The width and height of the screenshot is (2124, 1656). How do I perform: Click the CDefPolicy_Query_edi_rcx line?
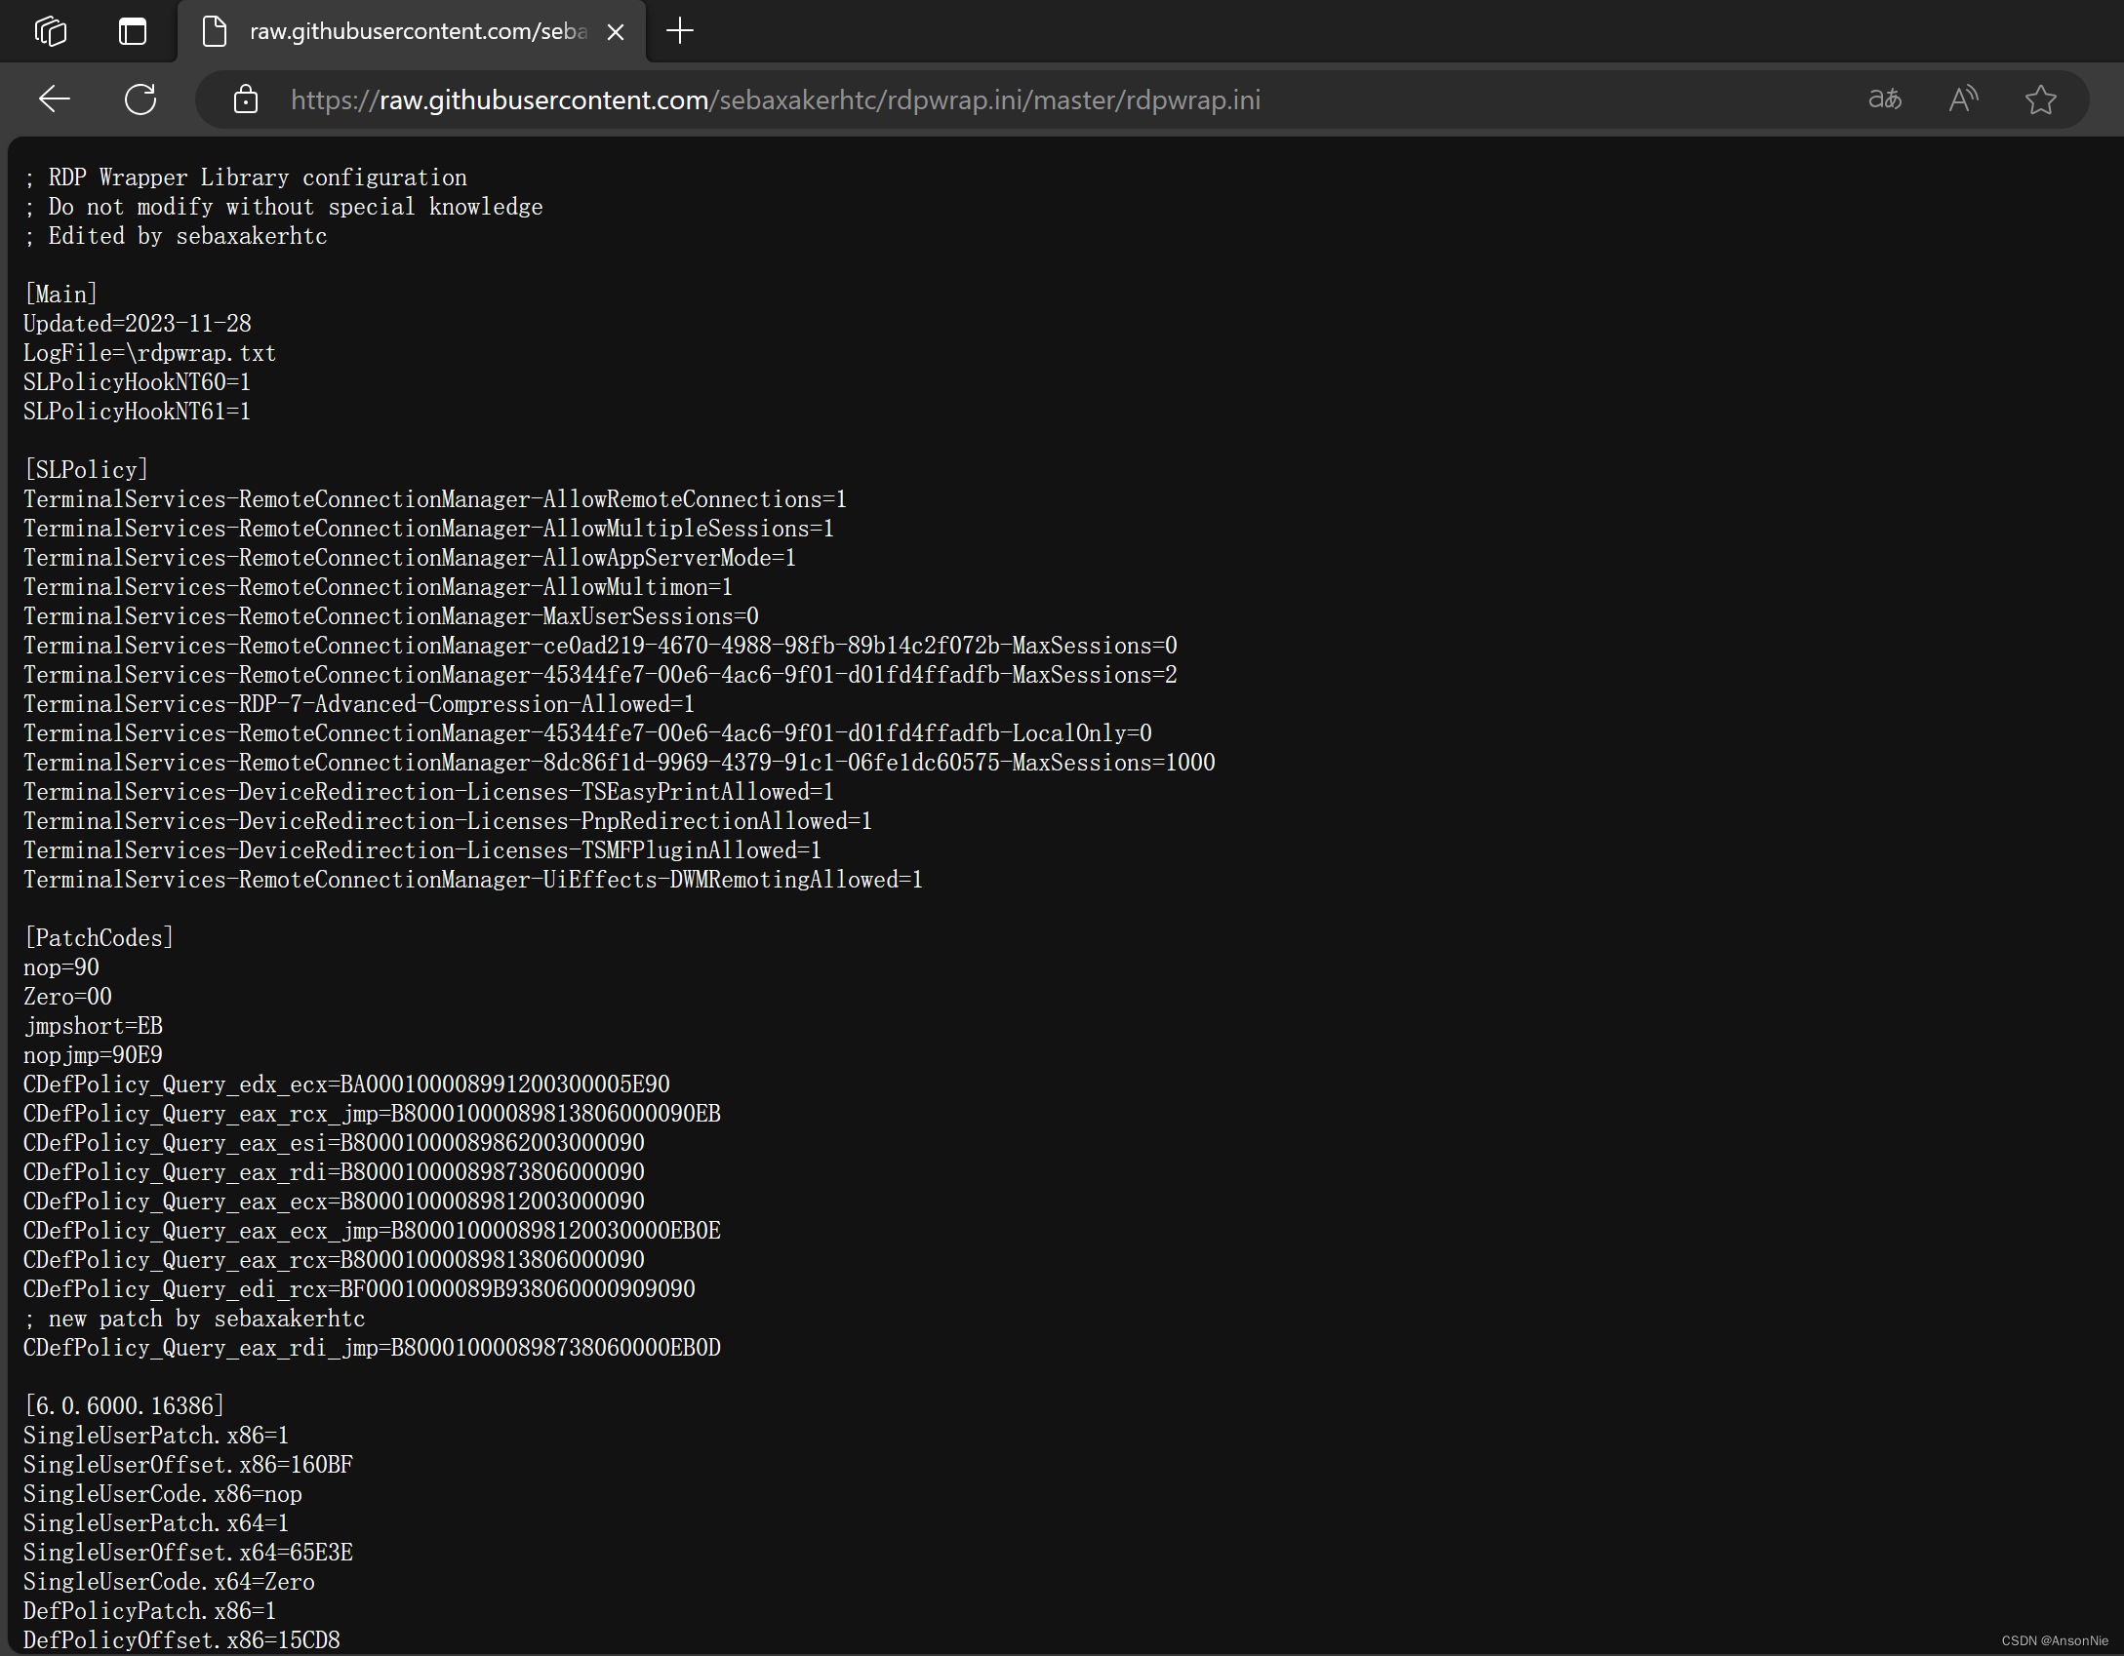pyautogui.click(x=360, y=1289)
